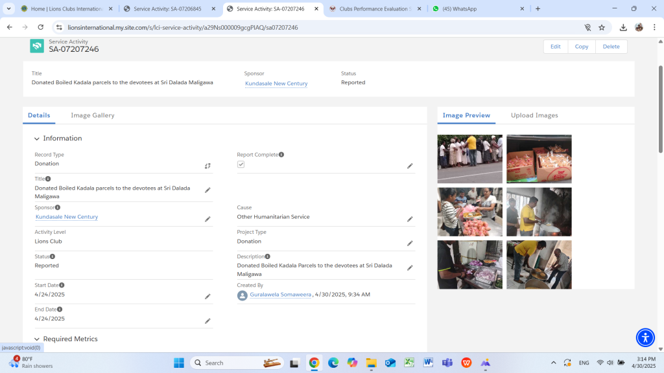Click the address bar URL
Screen dimensions: 664x373
pos(182,27)
